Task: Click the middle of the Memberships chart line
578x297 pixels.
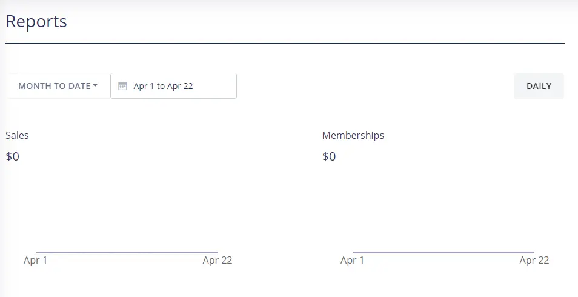Action: (x=443, y=252)
